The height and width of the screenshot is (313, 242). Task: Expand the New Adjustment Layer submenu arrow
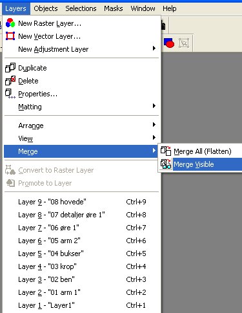(154, 49)
